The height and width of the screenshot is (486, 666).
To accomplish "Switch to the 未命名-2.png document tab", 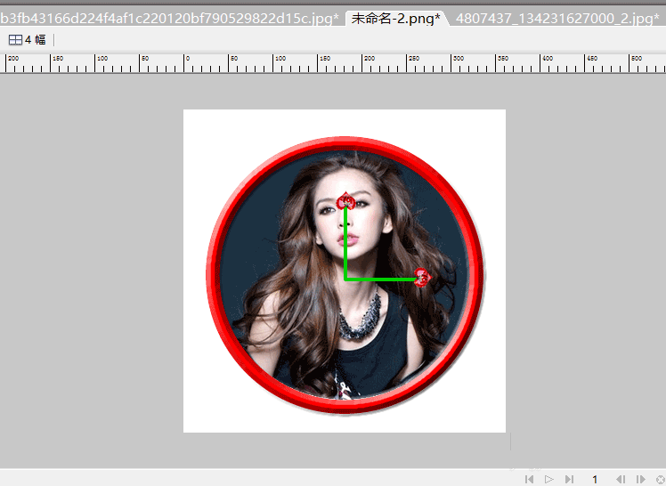I will click(x=395, y=19).
